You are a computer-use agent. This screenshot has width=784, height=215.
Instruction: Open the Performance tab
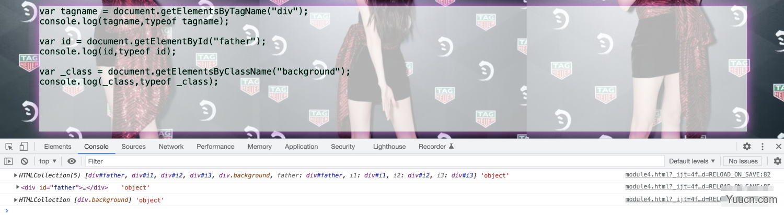click(x=215, y=147)
